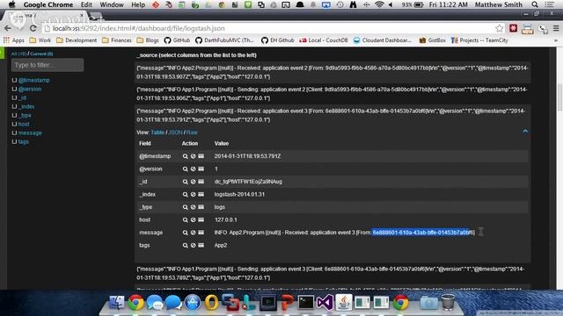Check the @timestamp field checkbox
This screenshot has height=316, width=563.
click(14, 80)
